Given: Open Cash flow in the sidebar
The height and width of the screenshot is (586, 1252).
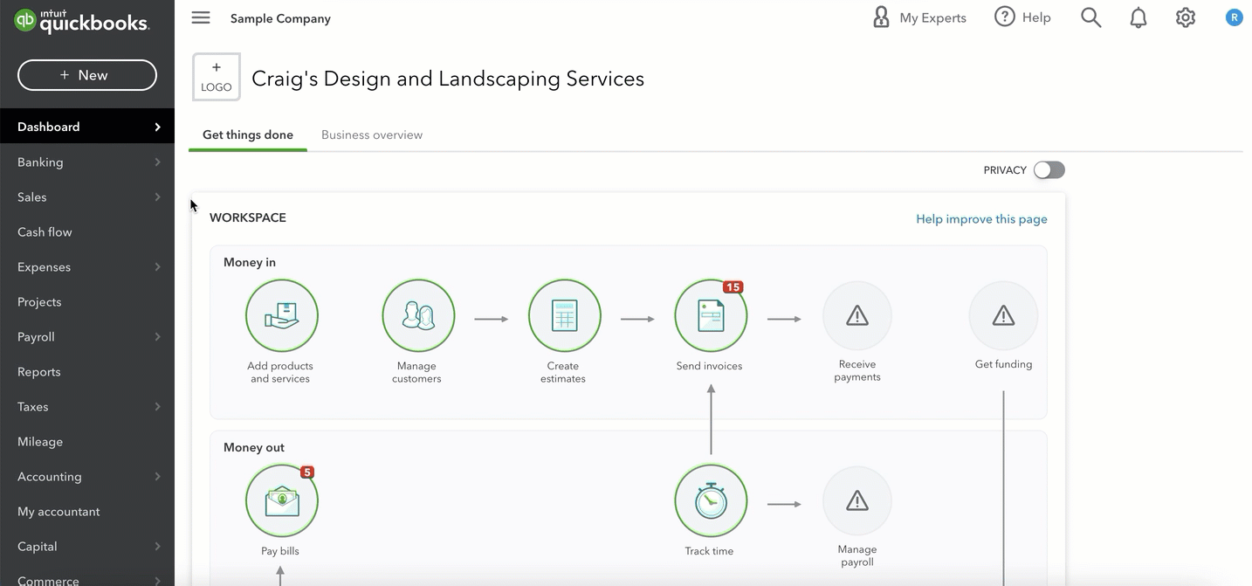Looking at the screenshot, I should click(87, 231).
